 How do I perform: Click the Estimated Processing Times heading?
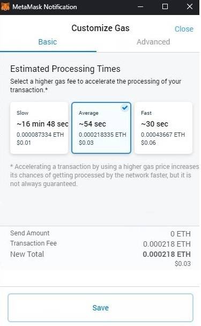pos(65,69)
